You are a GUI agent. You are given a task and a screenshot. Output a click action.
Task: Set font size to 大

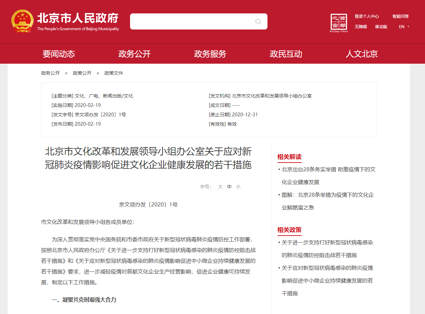coord(220,187)
